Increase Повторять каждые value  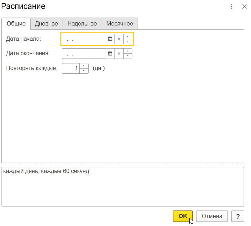83,66
